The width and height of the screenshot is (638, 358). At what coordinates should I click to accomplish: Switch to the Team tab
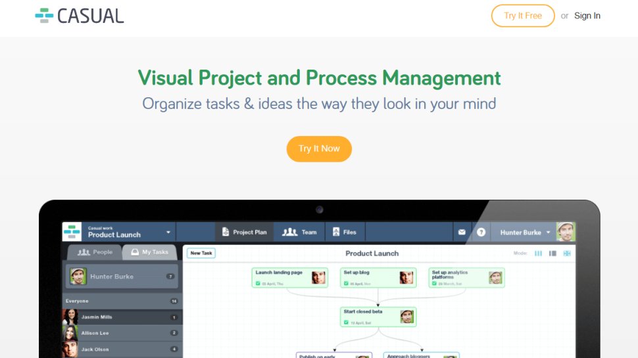299,232
